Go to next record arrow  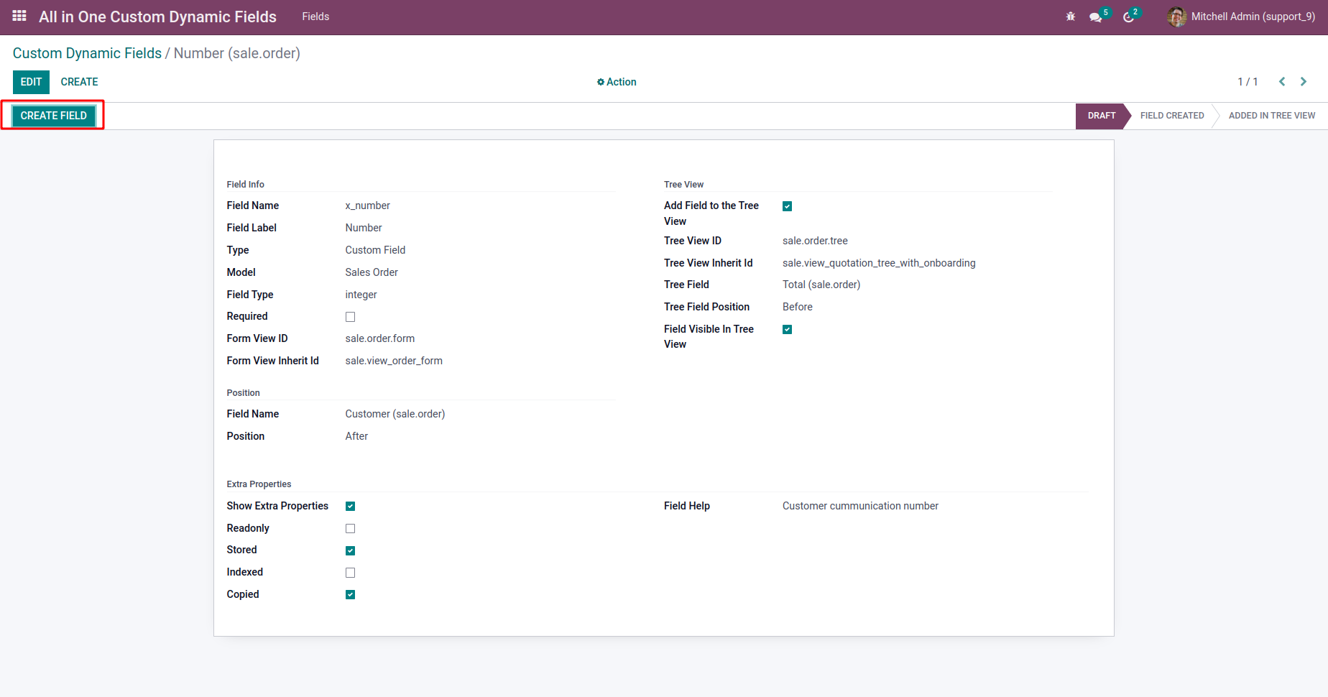[1304, 82]
